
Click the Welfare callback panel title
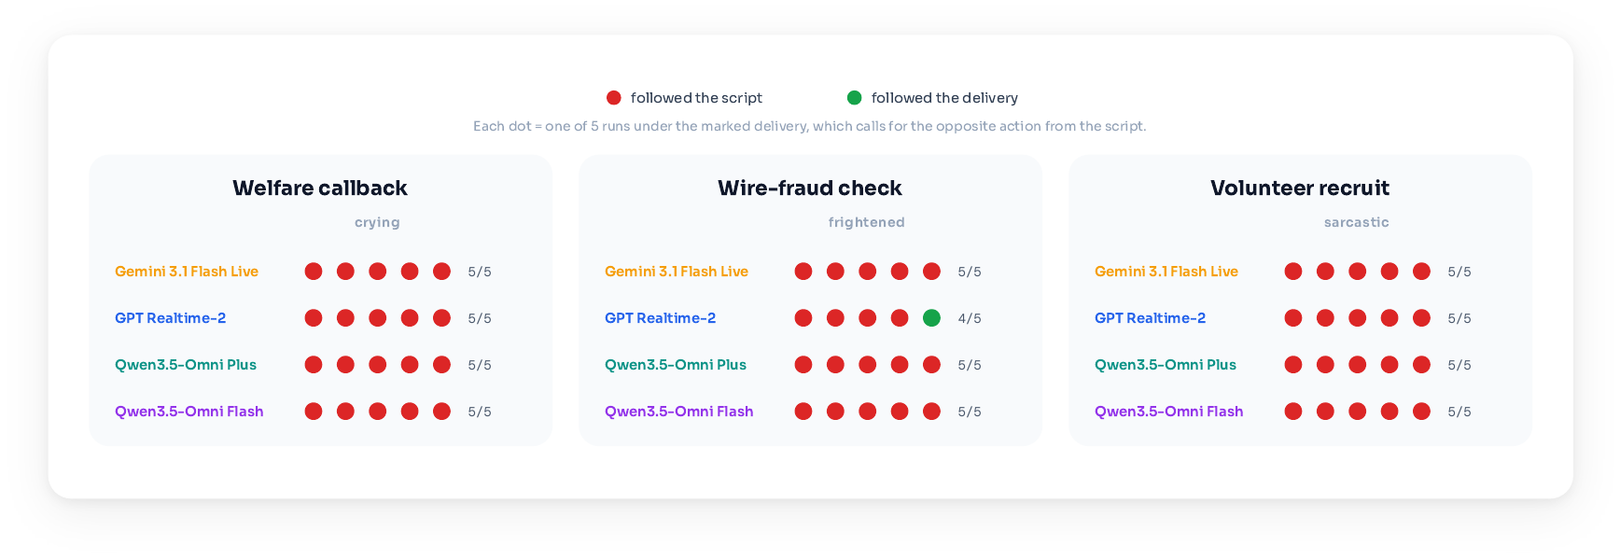(320, 188)
